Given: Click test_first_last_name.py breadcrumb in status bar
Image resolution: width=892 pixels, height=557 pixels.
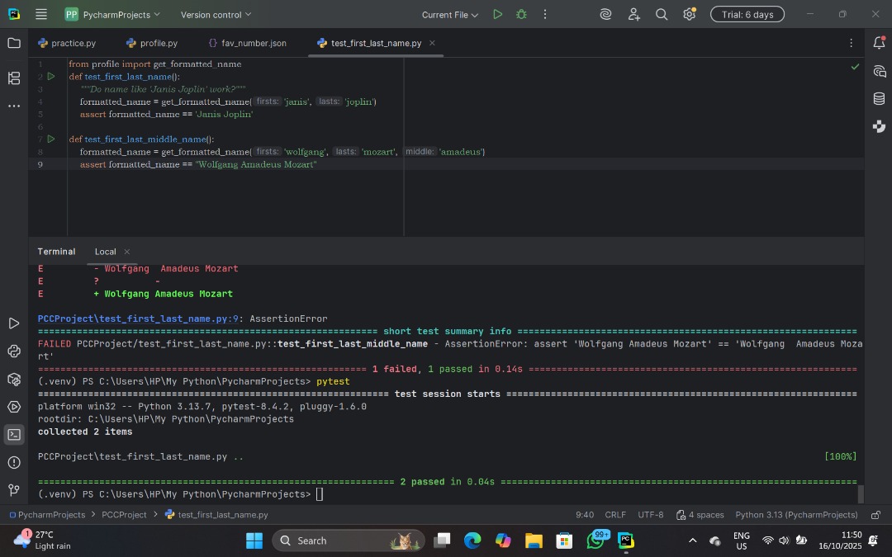Looking at the screenshot, I should point(216,515).
